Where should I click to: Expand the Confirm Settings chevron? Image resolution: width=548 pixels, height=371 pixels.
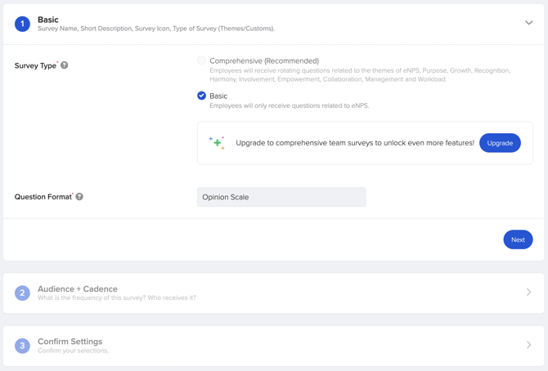click(528, 345)
